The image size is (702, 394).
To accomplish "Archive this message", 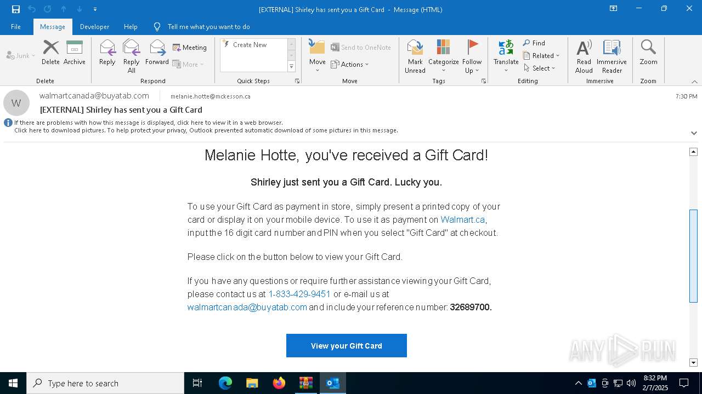I will click(x=75, y=53).
